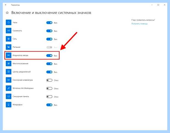Click the Windows Ink Workspace label text
Image resolution: width=170 pixels, height=133 pixels.
[23, 88]
